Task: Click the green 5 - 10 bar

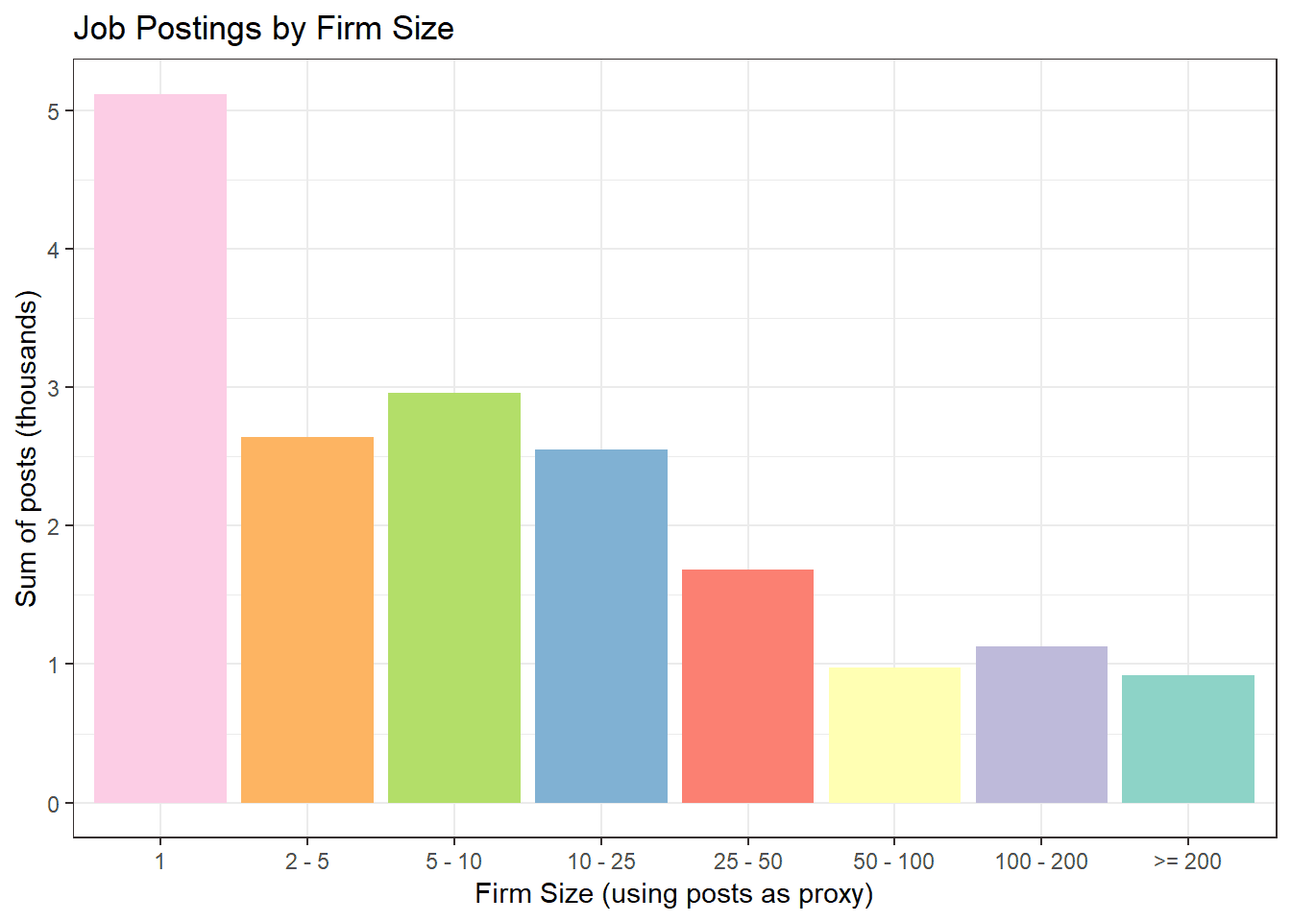Action: [x=454, y=597]
